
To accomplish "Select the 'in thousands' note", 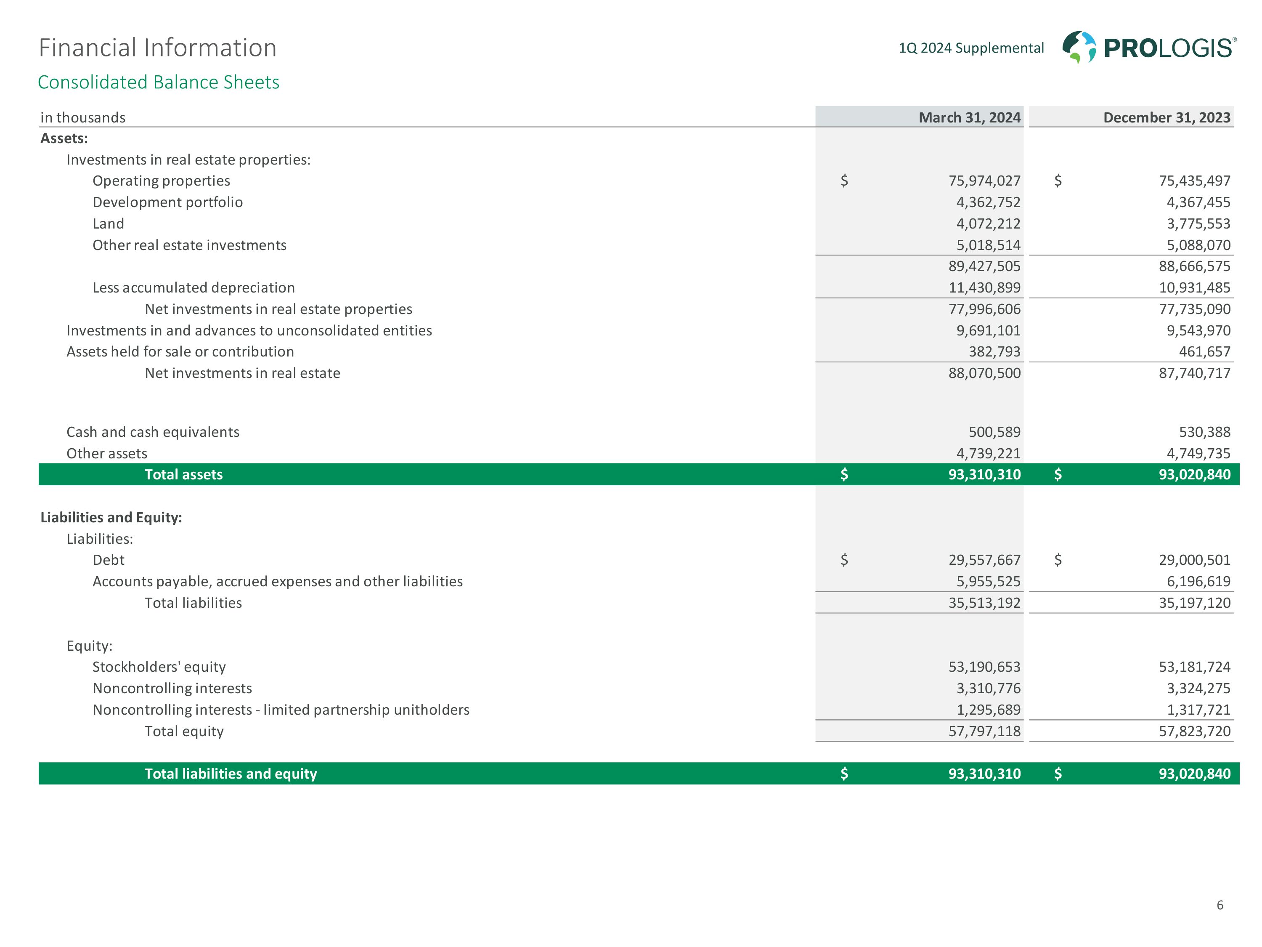I will 83,117.
